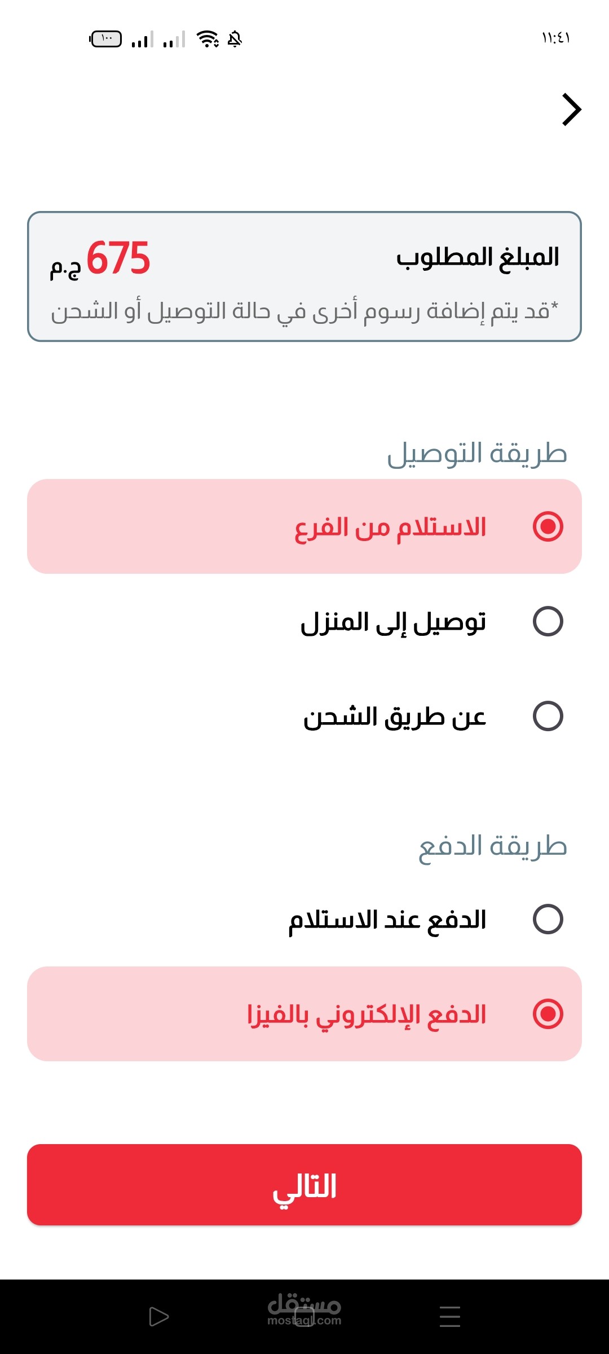The image size is (609, 1354).
Task: Tap the first cellular signal bars icon
Action: pyautogui.click(x=142, y=39)
